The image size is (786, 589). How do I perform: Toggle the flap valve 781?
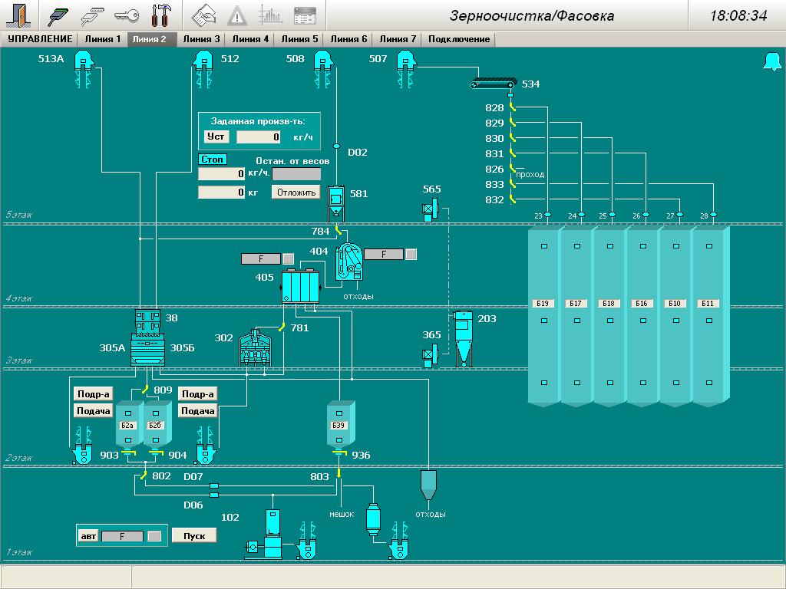(282, 327)
